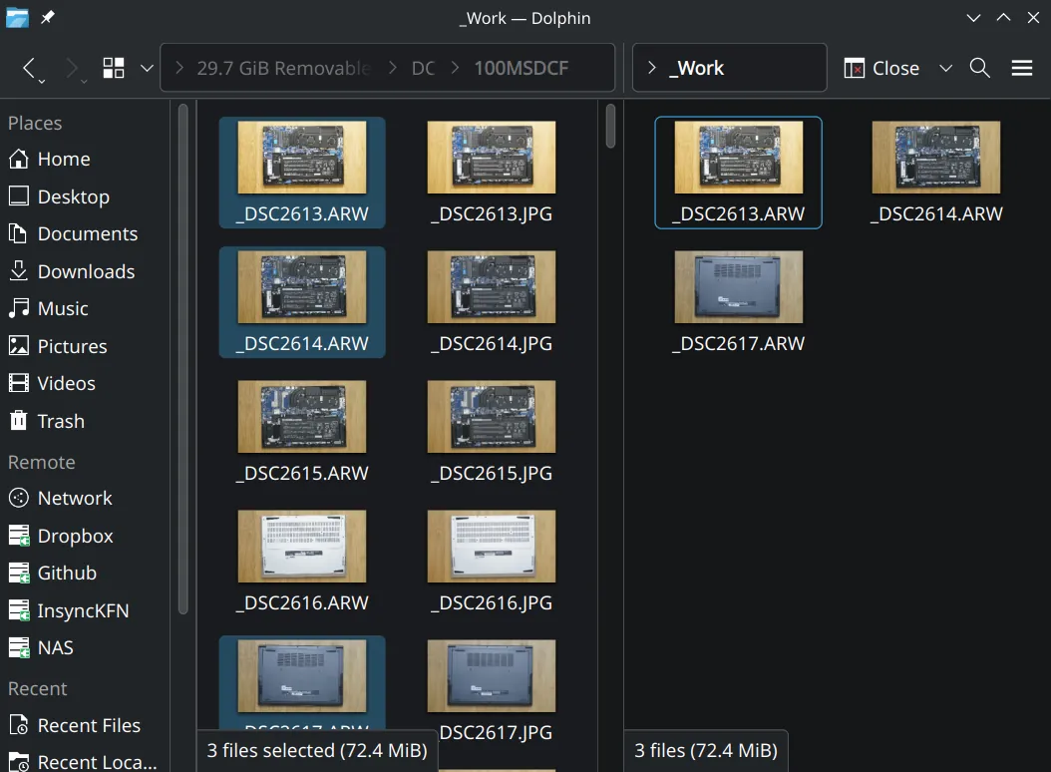The image size is (1051, 772).
Task: Click the 29.7 GiB Removable breadcrumb
Action: 283,68
